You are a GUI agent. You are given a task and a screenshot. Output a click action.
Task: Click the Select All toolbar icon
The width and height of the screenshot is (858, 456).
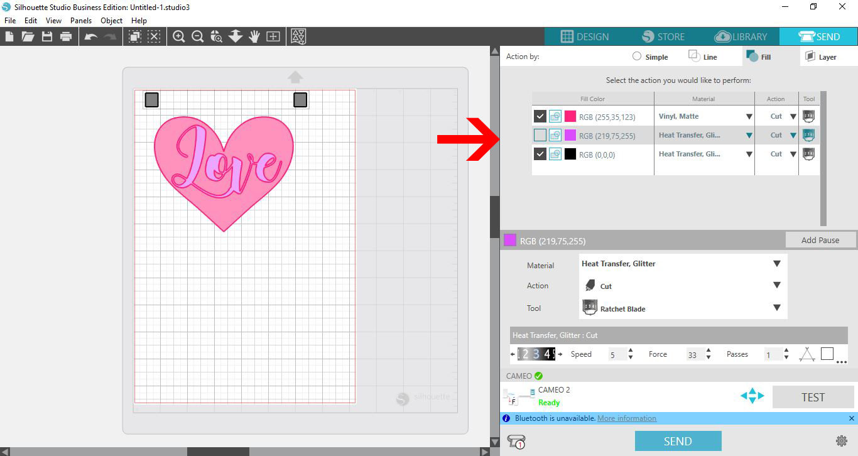(x=135, y=36)
